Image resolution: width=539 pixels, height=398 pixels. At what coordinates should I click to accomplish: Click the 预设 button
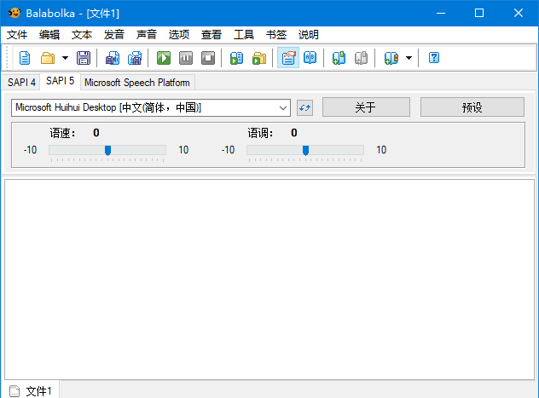pos(472,107)
